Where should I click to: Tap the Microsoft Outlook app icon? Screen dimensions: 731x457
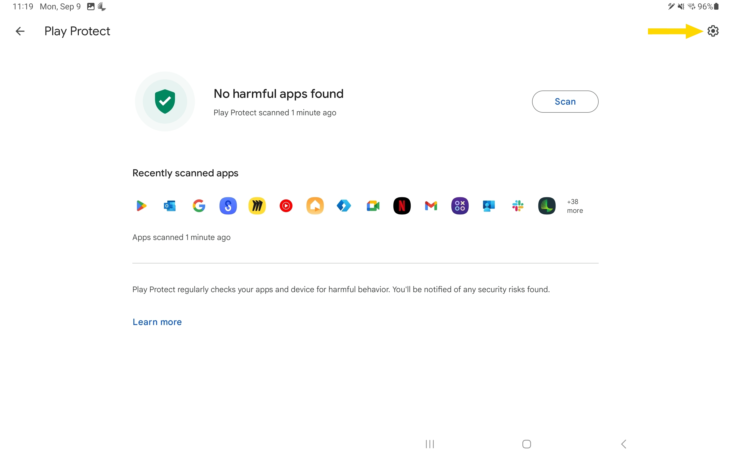click(x=170, y=206)
